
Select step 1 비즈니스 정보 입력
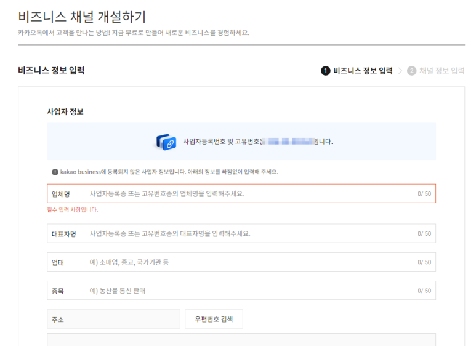pos(357,71)
